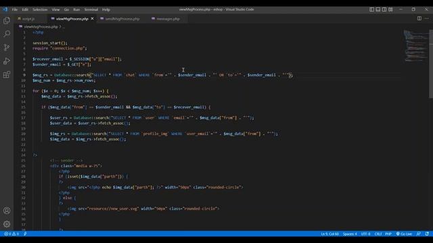Place cursor on session_start(); line
This screenshot has width=433, height=243.
(50, 43)
